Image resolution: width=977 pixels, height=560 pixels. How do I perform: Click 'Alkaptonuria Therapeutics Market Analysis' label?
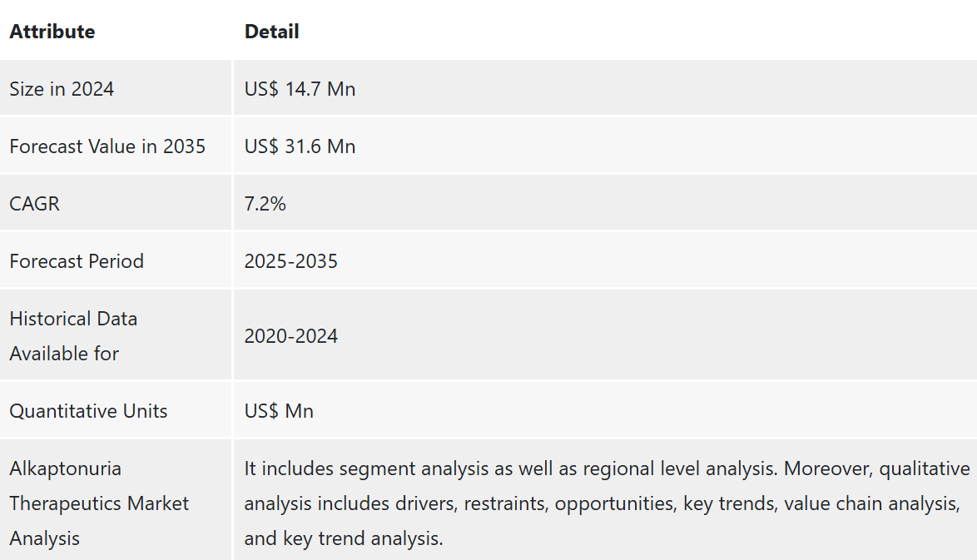(99, 503)
